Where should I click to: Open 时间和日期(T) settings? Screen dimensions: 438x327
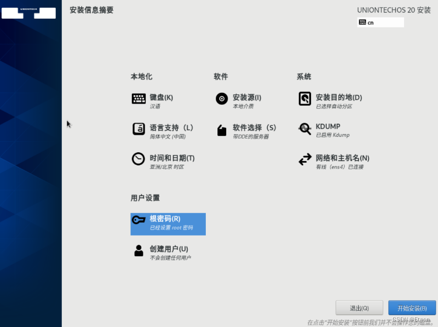point(168,162)
